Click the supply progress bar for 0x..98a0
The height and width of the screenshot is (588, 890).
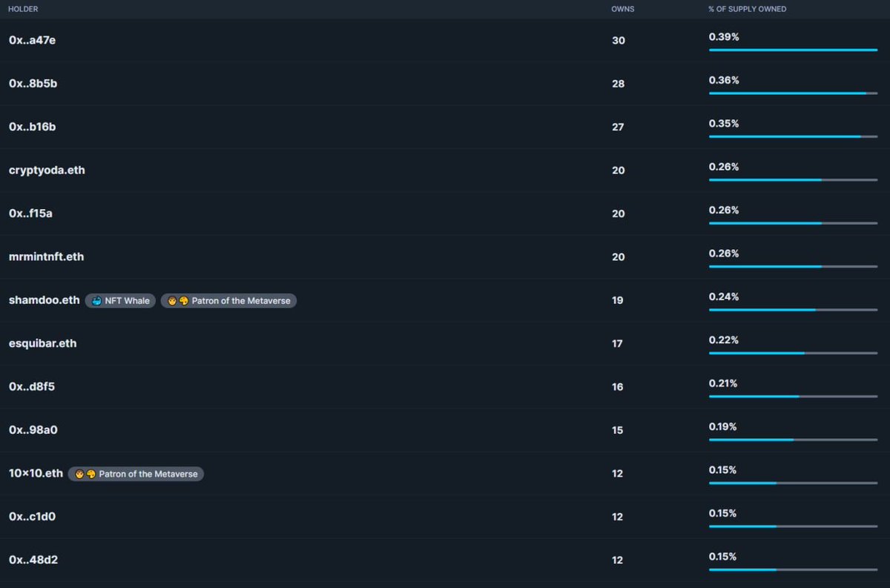[x=793, y=440]
